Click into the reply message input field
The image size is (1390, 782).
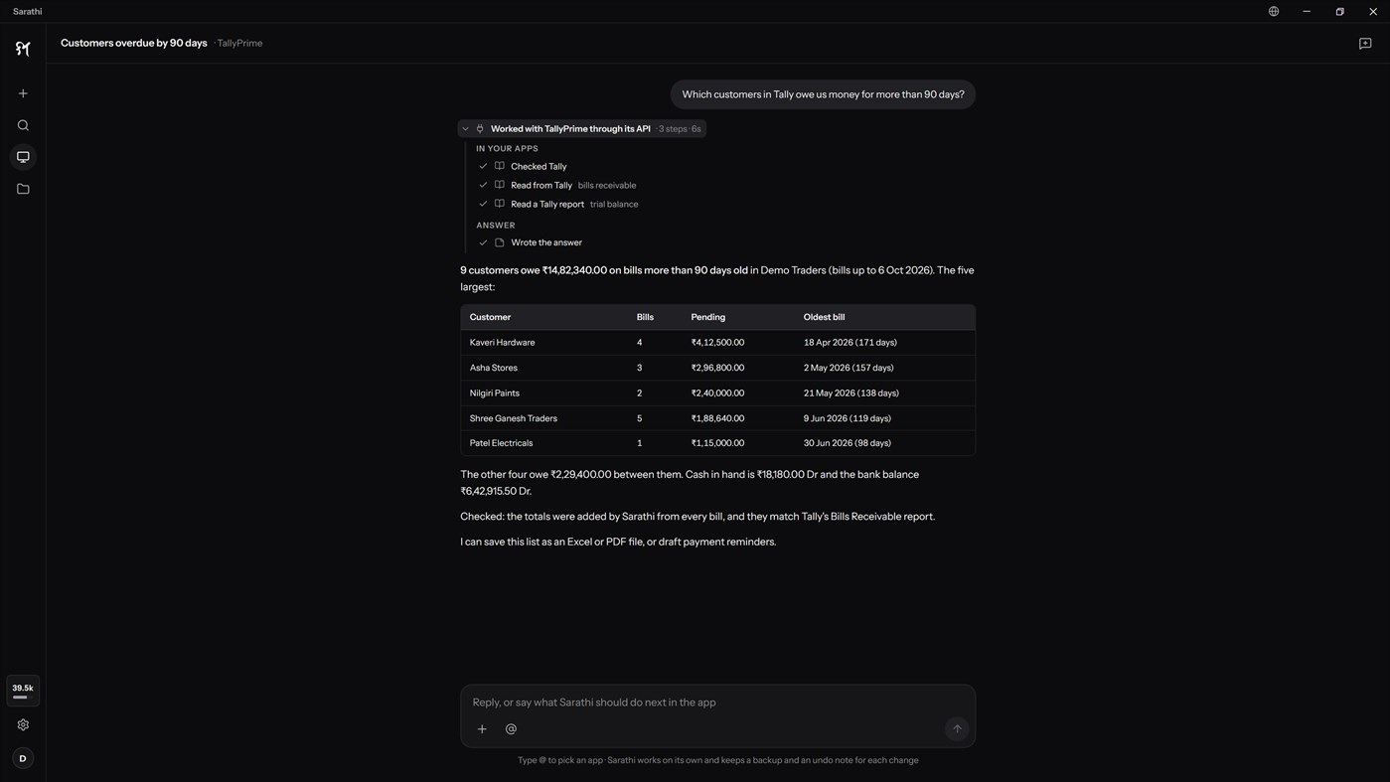pos(717,703)
